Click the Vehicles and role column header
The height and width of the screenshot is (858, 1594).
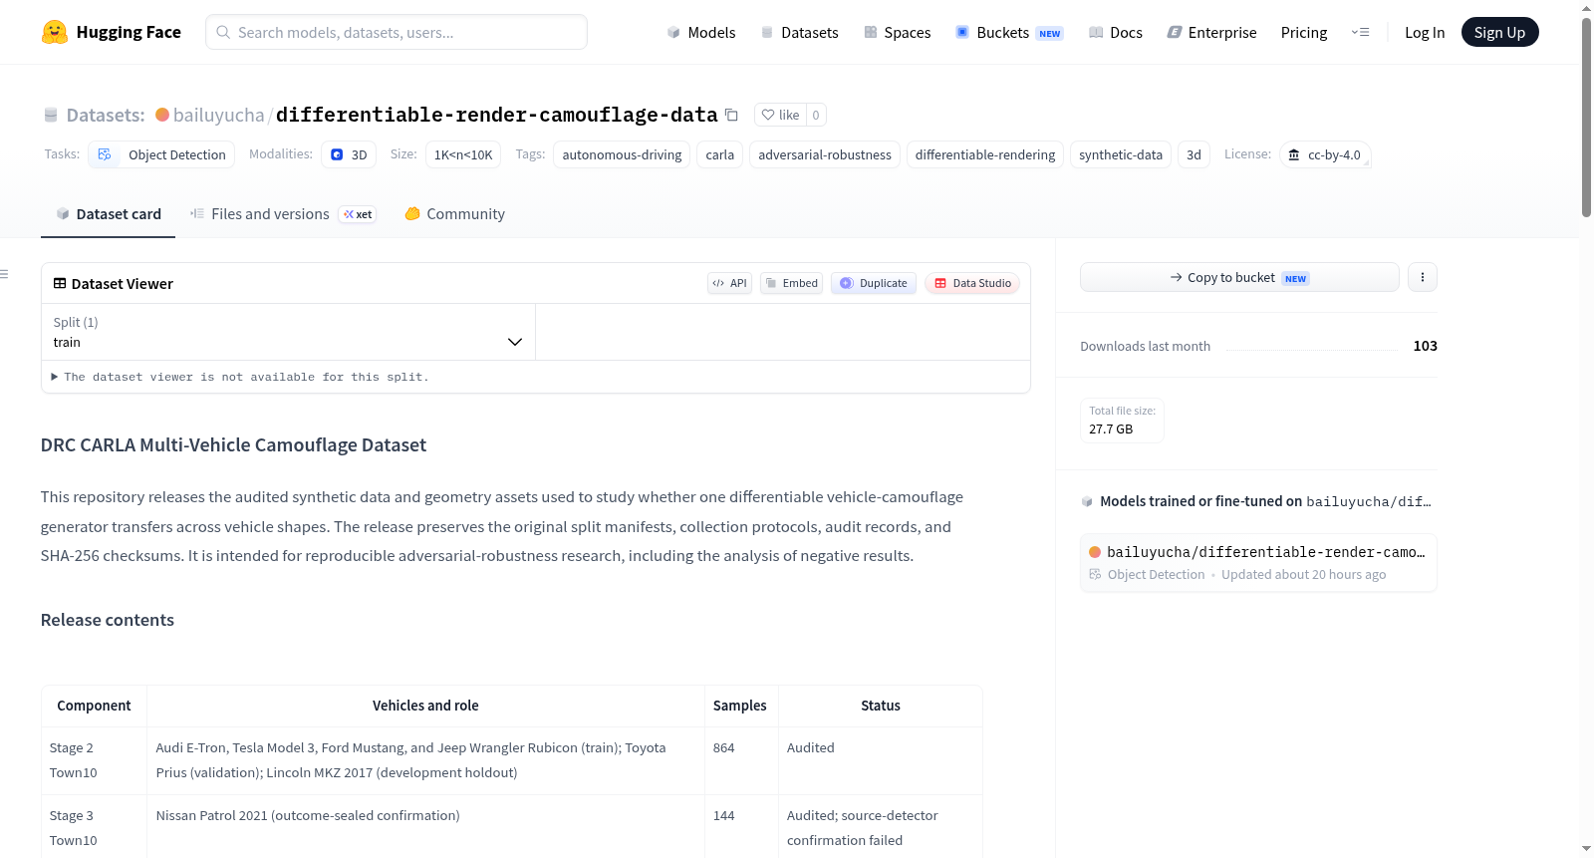click(425, 706)
